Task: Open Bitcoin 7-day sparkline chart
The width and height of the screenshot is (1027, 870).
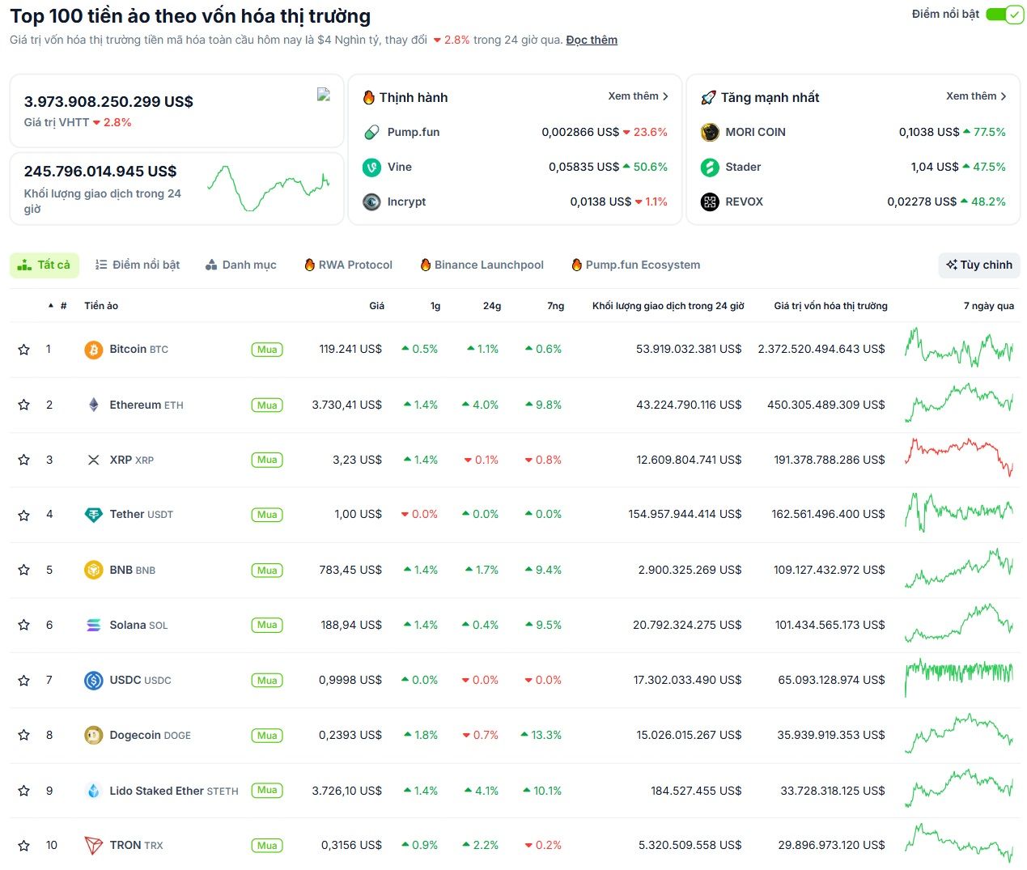Action: [x=959, y=348]
